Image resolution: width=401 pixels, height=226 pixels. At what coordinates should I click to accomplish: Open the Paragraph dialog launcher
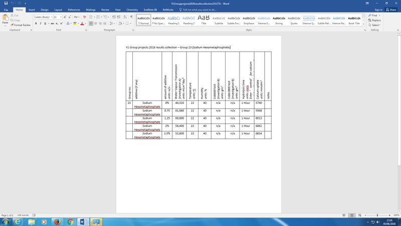point(133,30)
